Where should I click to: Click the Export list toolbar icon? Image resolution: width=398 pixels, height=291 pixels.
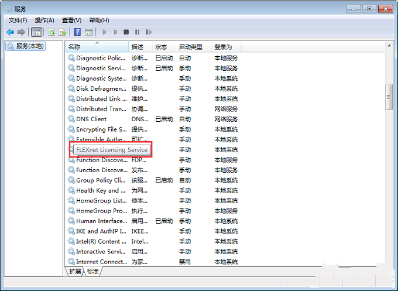point(63,32)
